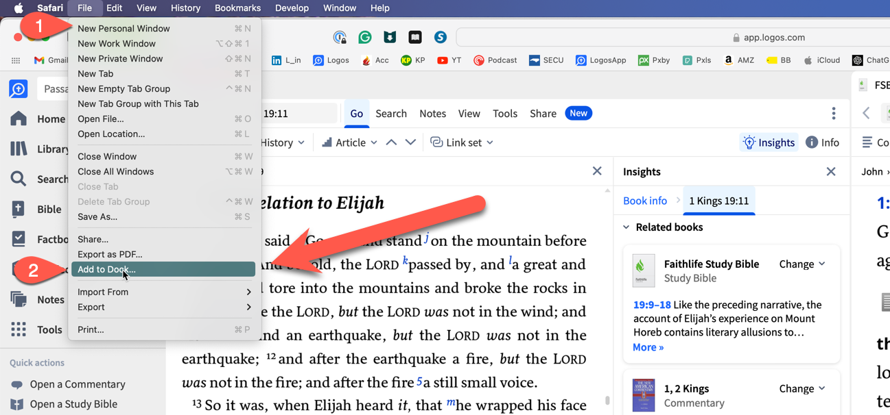
Task: Click the blue New button
Action: point(578,113)
